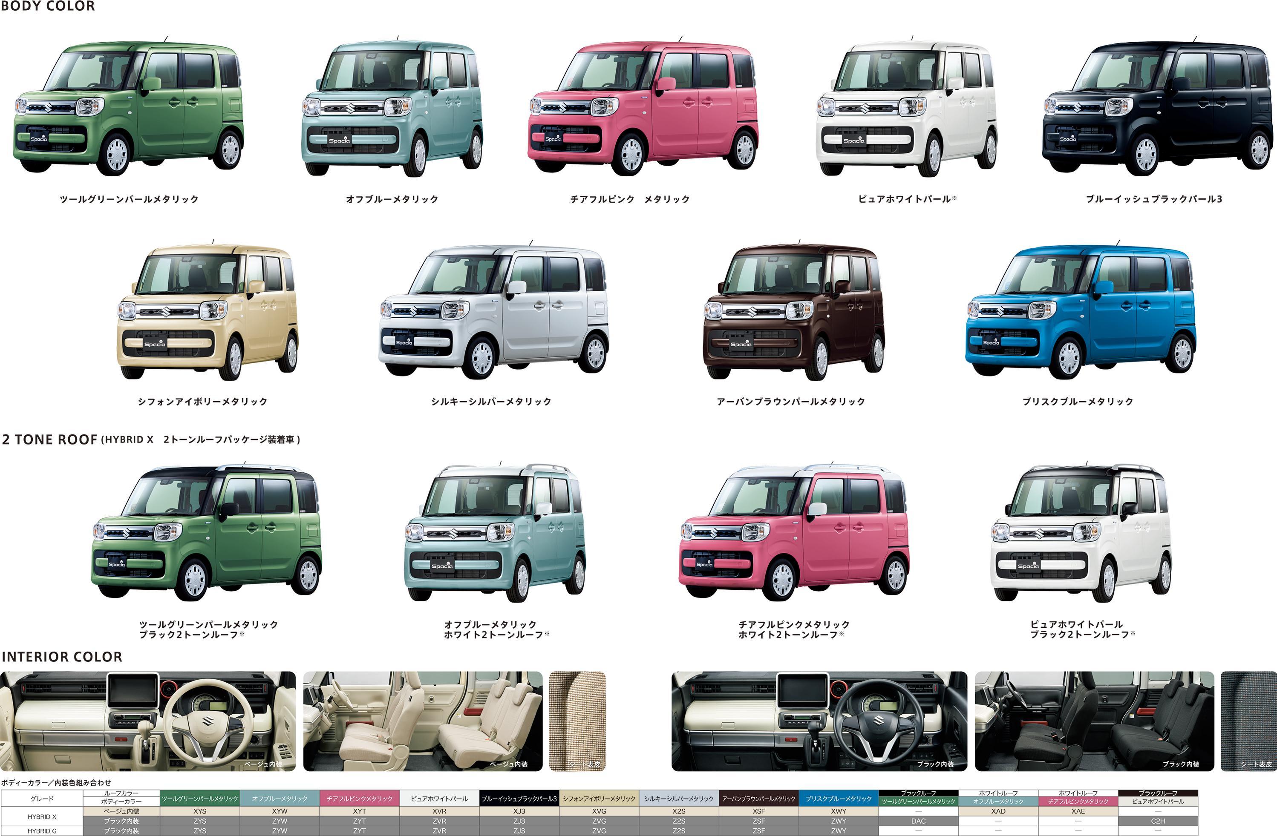Click the HYBRID X grade cell
The image size is (1277, 836).
[x=42, y=817]
